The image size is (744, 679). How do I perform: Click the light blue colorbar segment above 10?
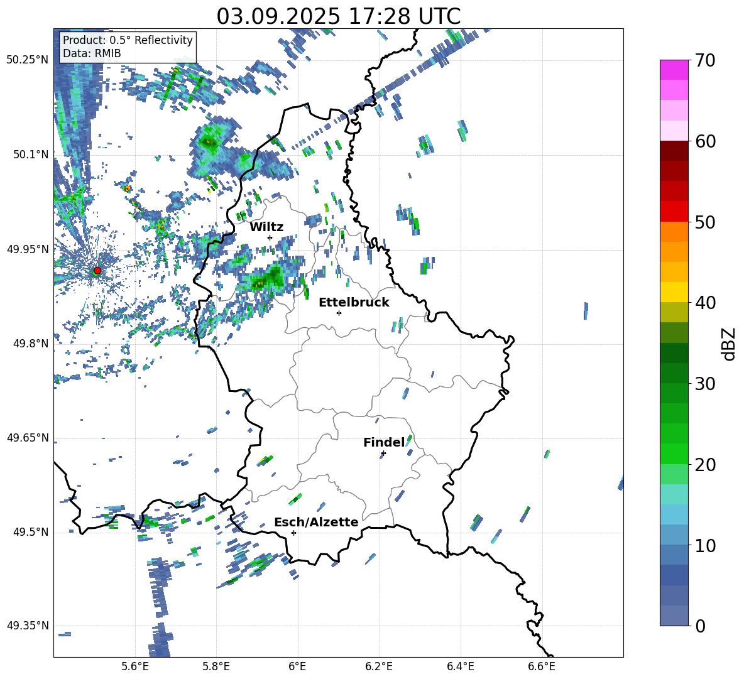point(674,535)
